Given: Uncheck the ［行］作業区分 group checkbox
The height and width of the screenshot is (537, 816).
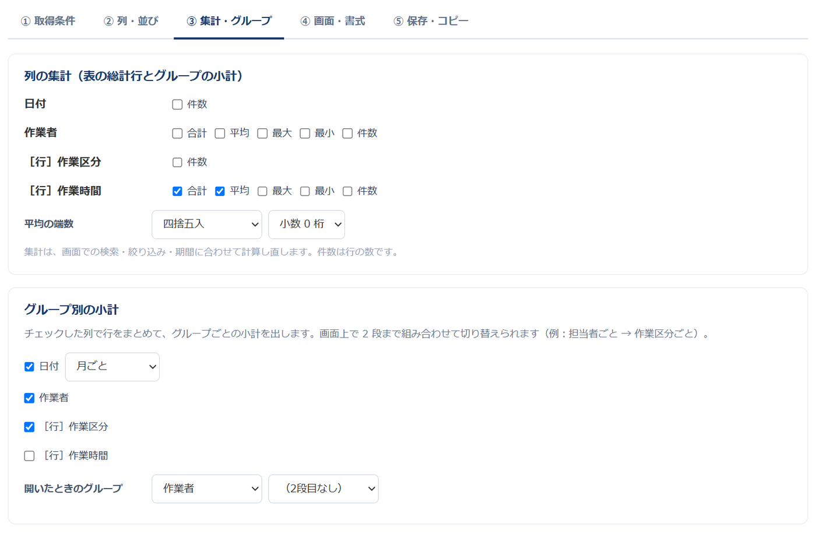Looking at the screenshot, I should 29,427.
